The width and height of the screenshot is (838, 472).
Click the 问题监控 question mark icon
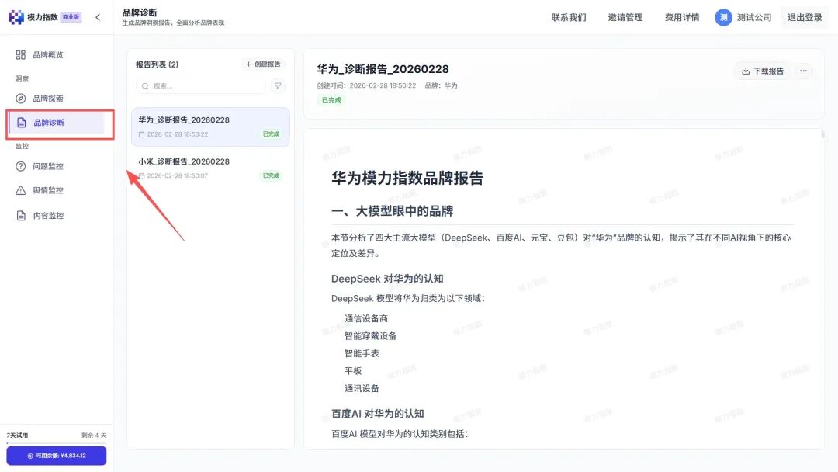pos(21,166)
